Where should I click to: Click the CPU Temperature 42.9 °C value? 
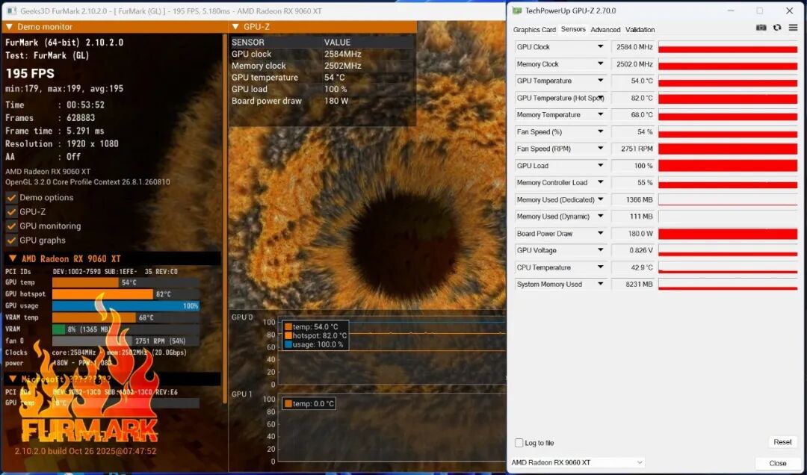pyautogui.click(x=633, y=267)
